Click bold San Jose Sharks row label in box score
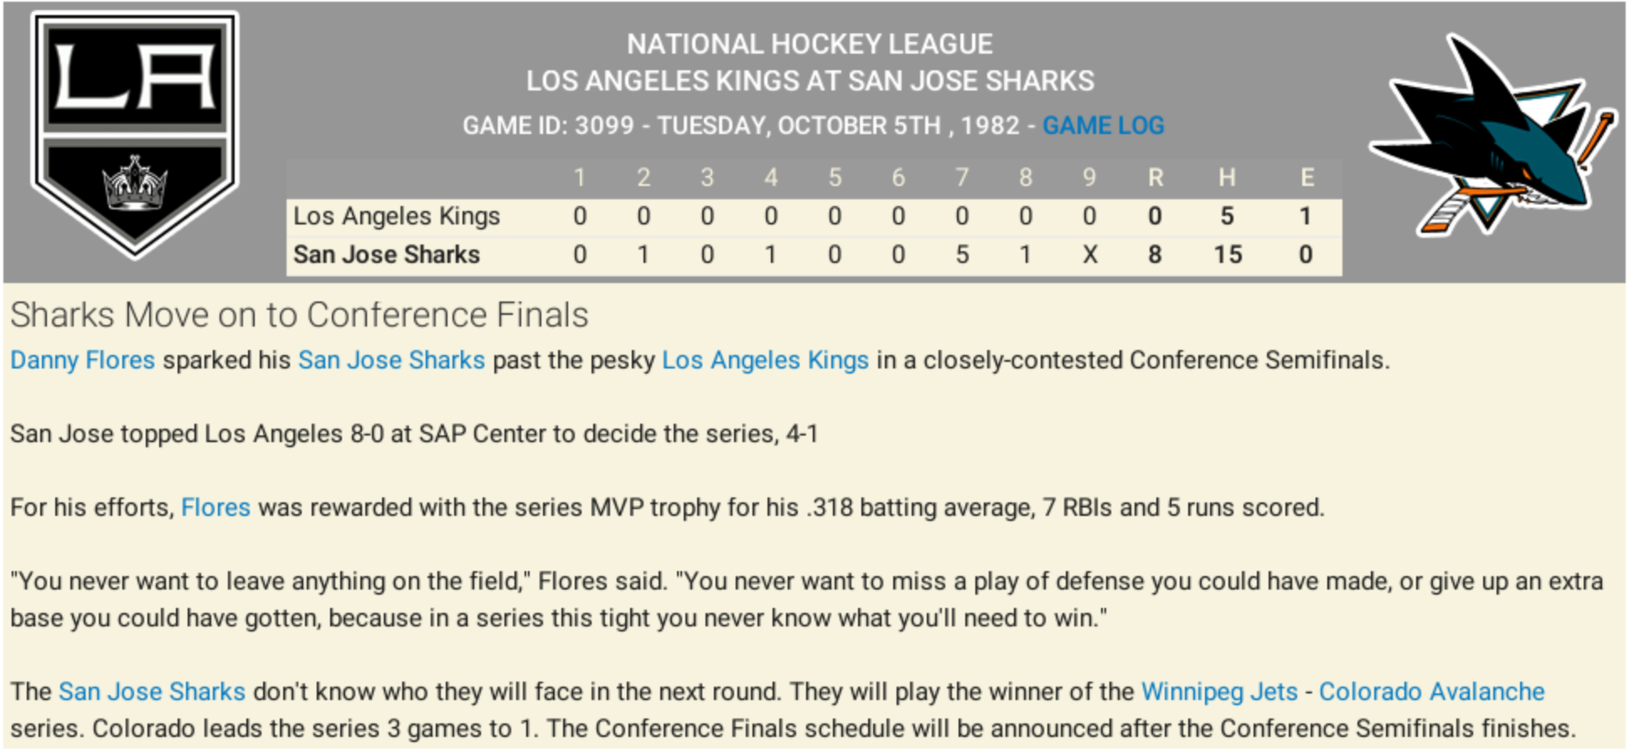The height and width of the screenshot is (752, 1629). [386, 255]
